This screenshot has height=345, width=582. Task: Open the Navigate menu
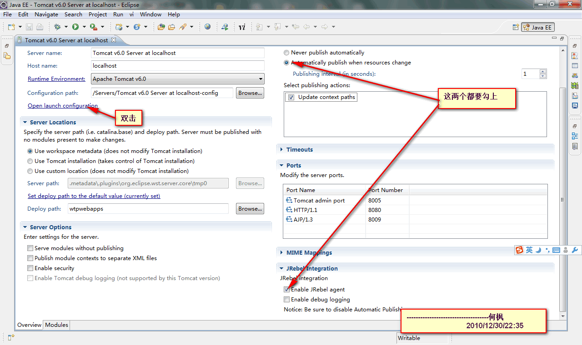[46, 15]
